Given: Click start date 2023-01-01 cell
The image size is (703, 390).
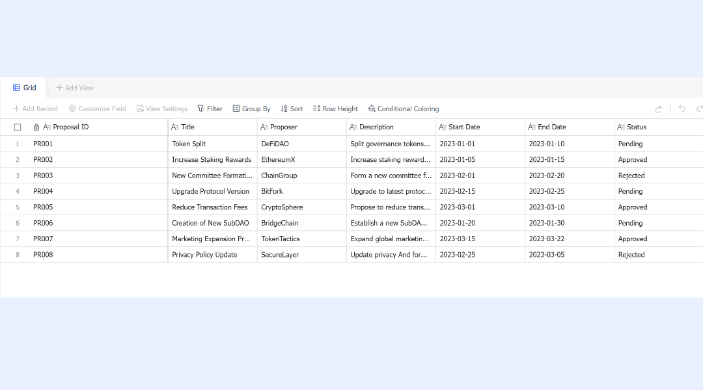Looking at the screenshot, I should tap(480, 144).
